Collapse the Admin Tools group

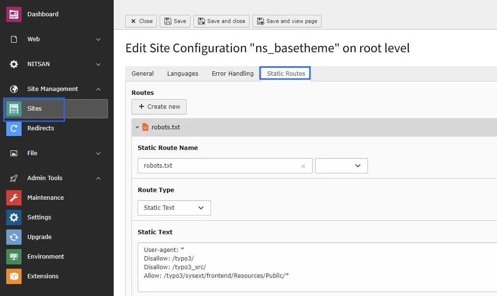(x=98, y=179)
